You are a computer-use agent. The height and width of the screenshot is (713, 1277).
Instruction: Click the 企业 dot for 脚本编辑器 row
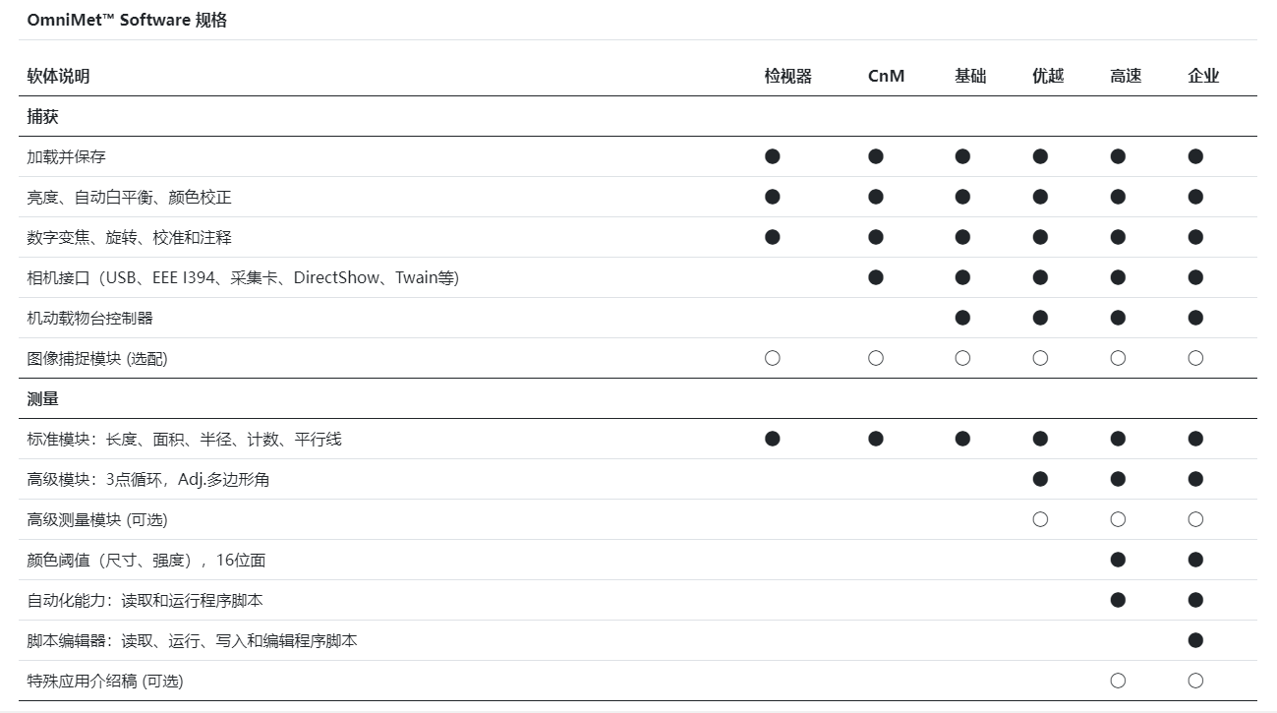(1195, 640)
